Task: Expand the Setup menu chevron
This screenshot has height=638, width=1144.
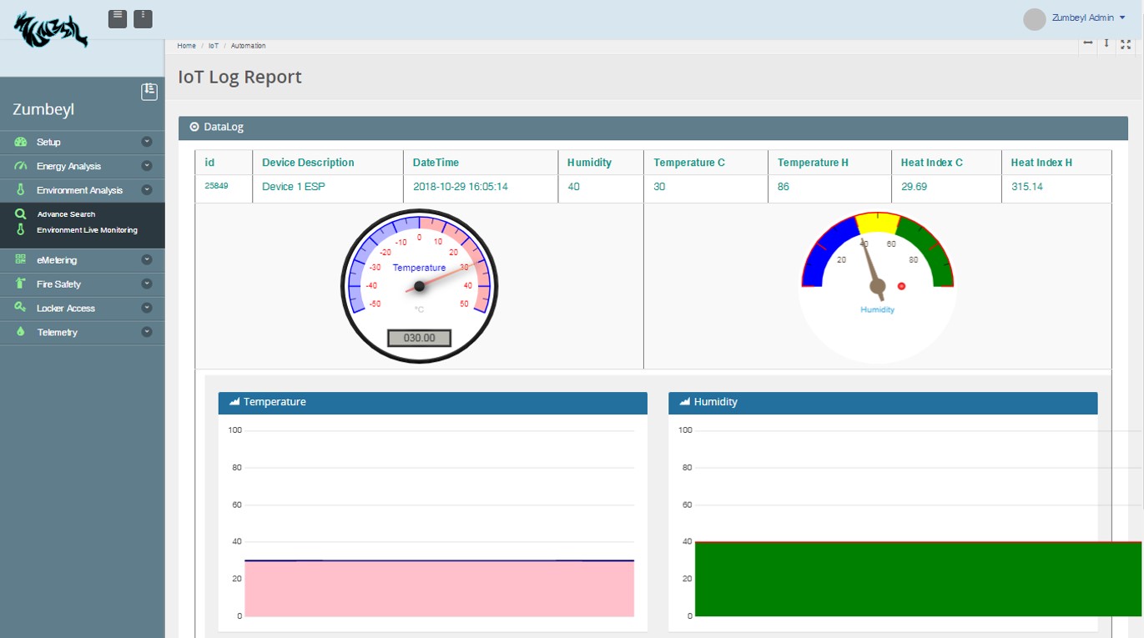Action: click(147, 143)
